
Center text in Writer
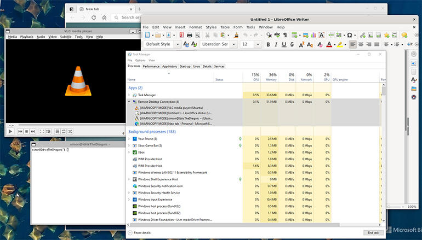point(361,45)
